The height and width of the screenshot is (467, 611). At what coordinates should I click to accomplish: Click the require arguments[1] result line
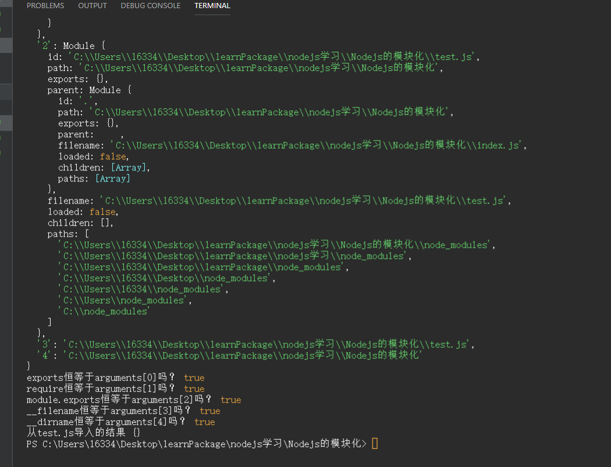click(115, 388)
